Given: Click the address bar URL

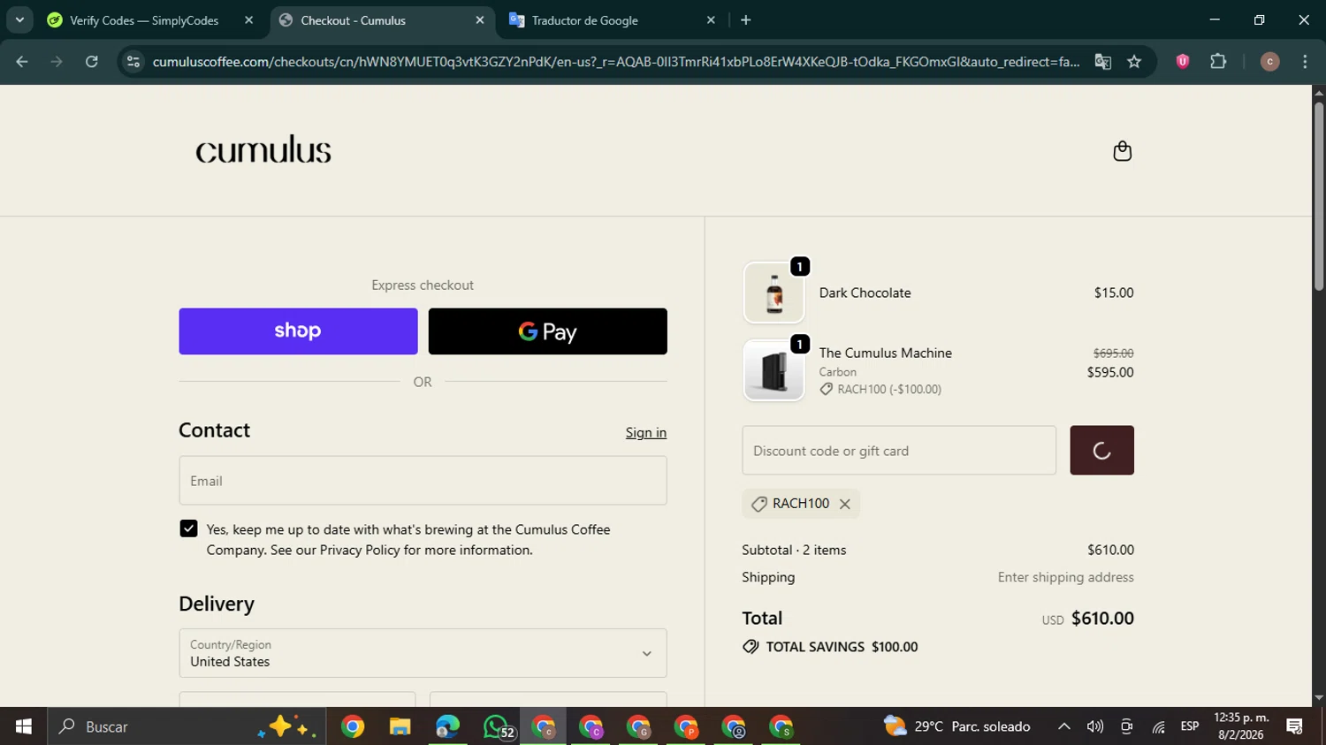Looking at the screenshot, I should coord(616,62).
